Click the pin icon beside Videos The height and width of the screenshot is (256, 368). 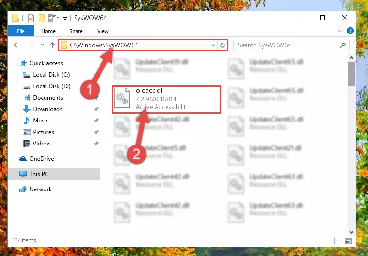(96, 144)
